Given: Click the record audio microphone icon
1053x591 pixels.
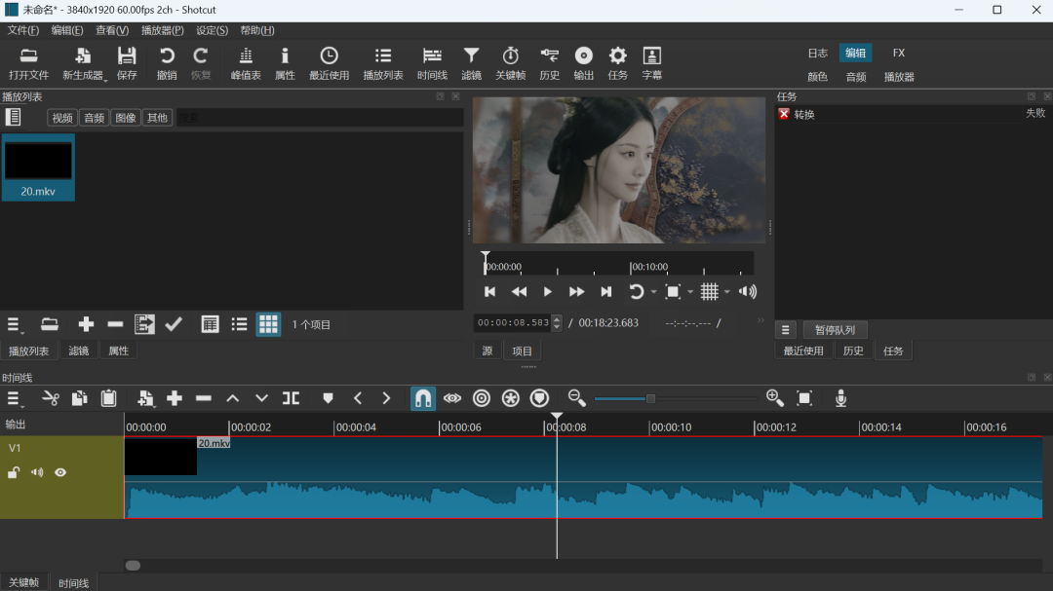Looking at the screenshot, I should (840, 398).
